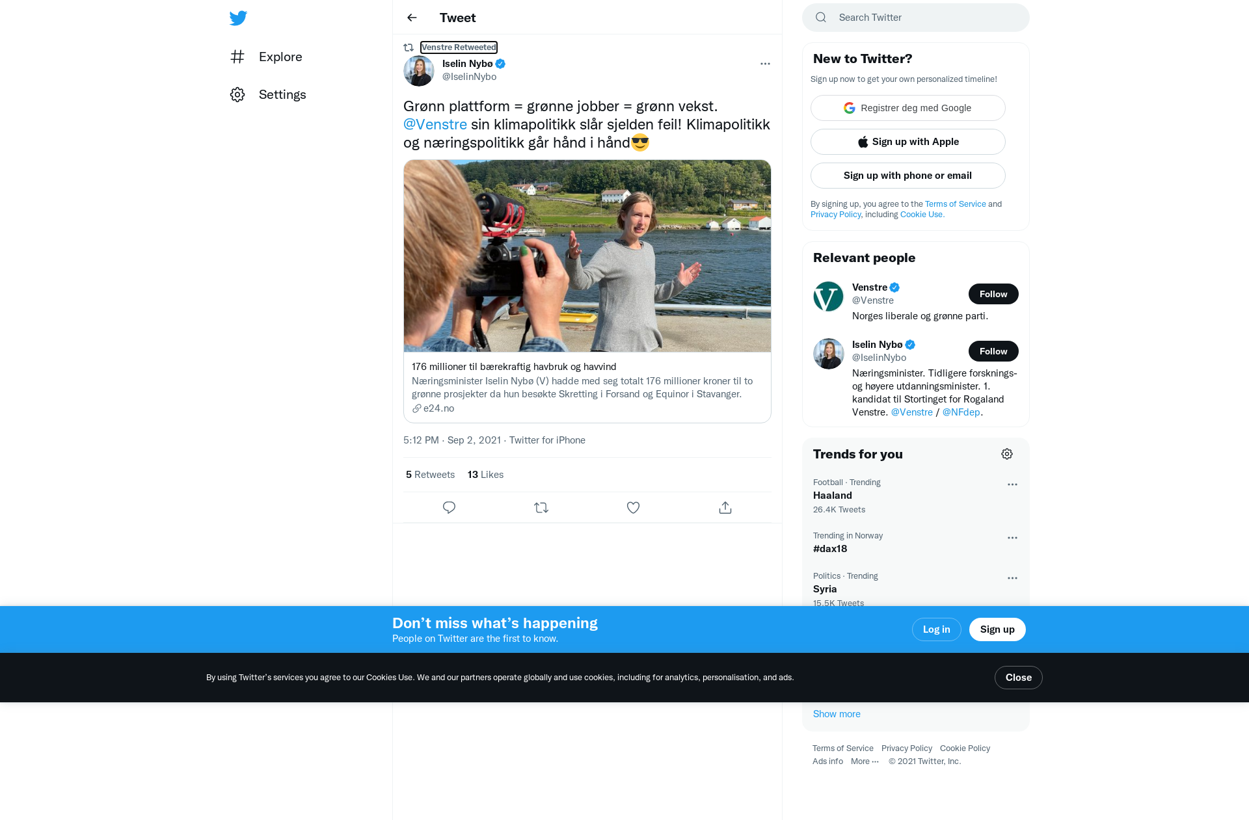Click Sign up with phone or email
This screenshot has height=820, width=1249.
pos(908,176)
